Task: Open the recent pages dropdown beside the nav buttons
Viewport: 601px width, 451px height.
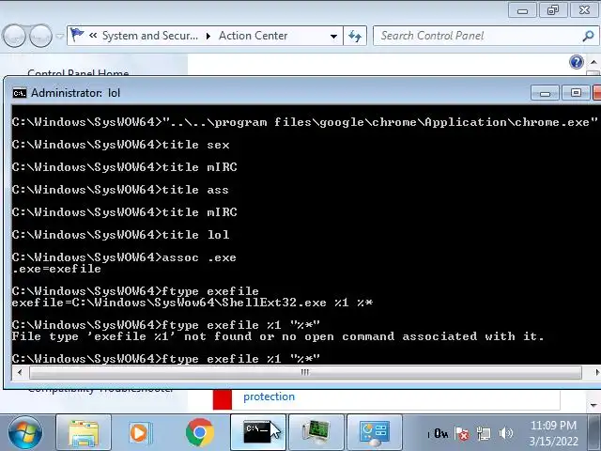Action: pos(60,37)
